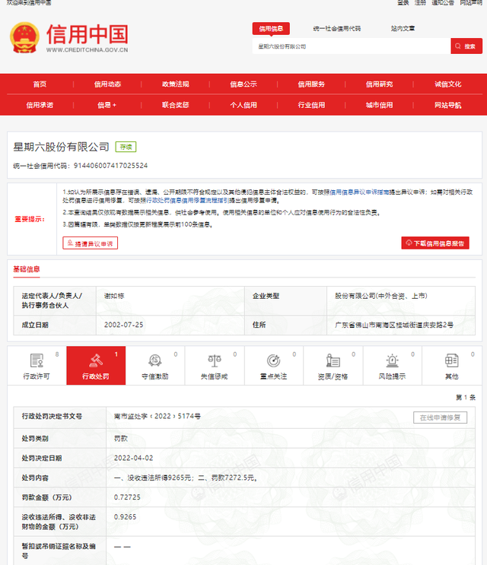Open the 行政许可 category icon tab
This screenshot has width=487, height=565.
click(37, 366)
